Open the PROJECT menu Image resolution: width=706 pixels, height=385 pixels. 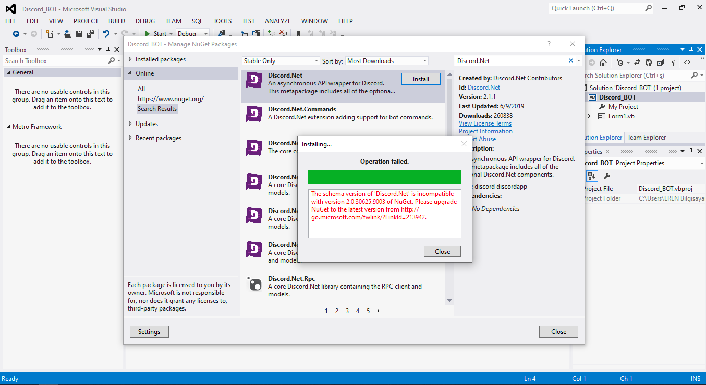tap(86, 21)
